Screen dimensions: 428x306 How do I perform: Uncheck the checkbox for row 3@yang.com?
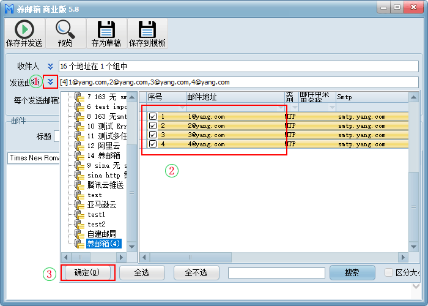tap(153, 135)
